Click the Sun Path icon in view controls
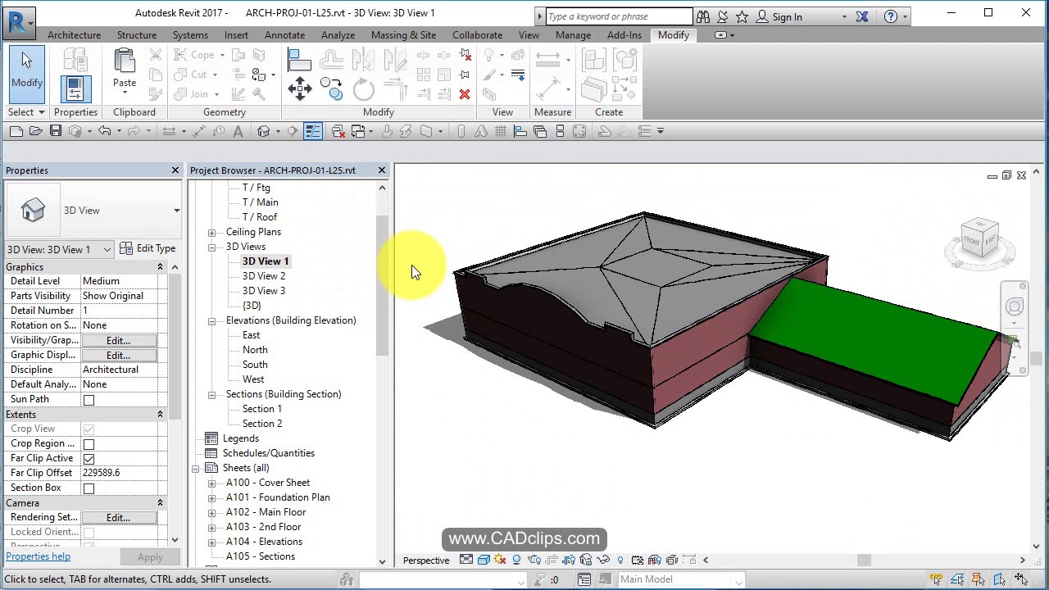The width and height of the screenshot is (1049, 590). pos(500,560)
